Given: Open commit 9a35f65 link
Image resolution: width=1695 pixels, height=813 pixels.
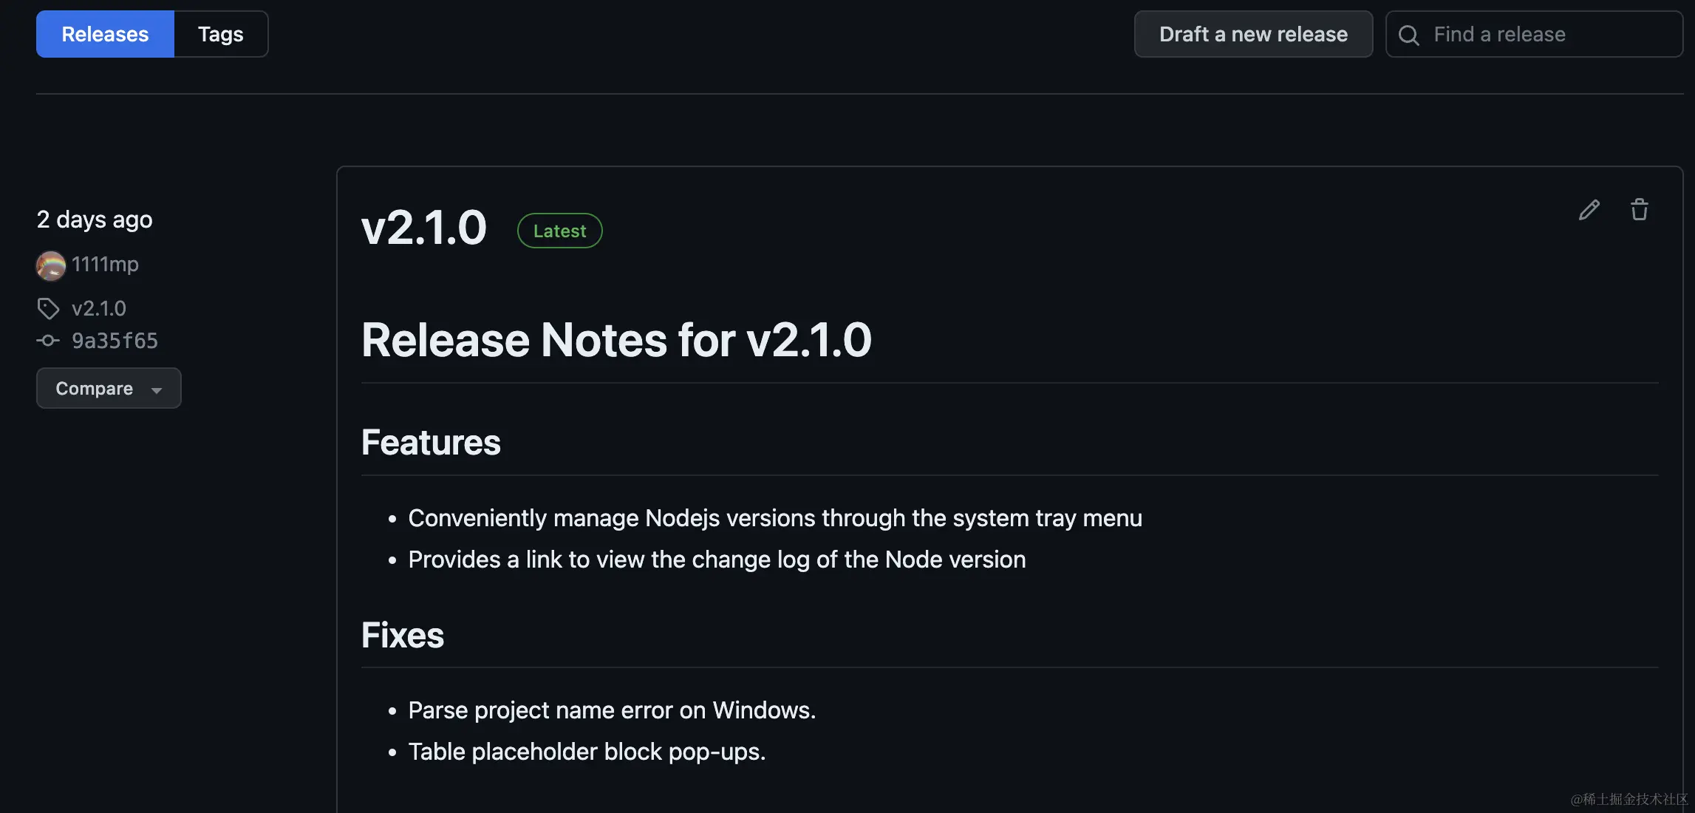Looking at the screenshot, I should pyautogui.click(x=115, y=341).
